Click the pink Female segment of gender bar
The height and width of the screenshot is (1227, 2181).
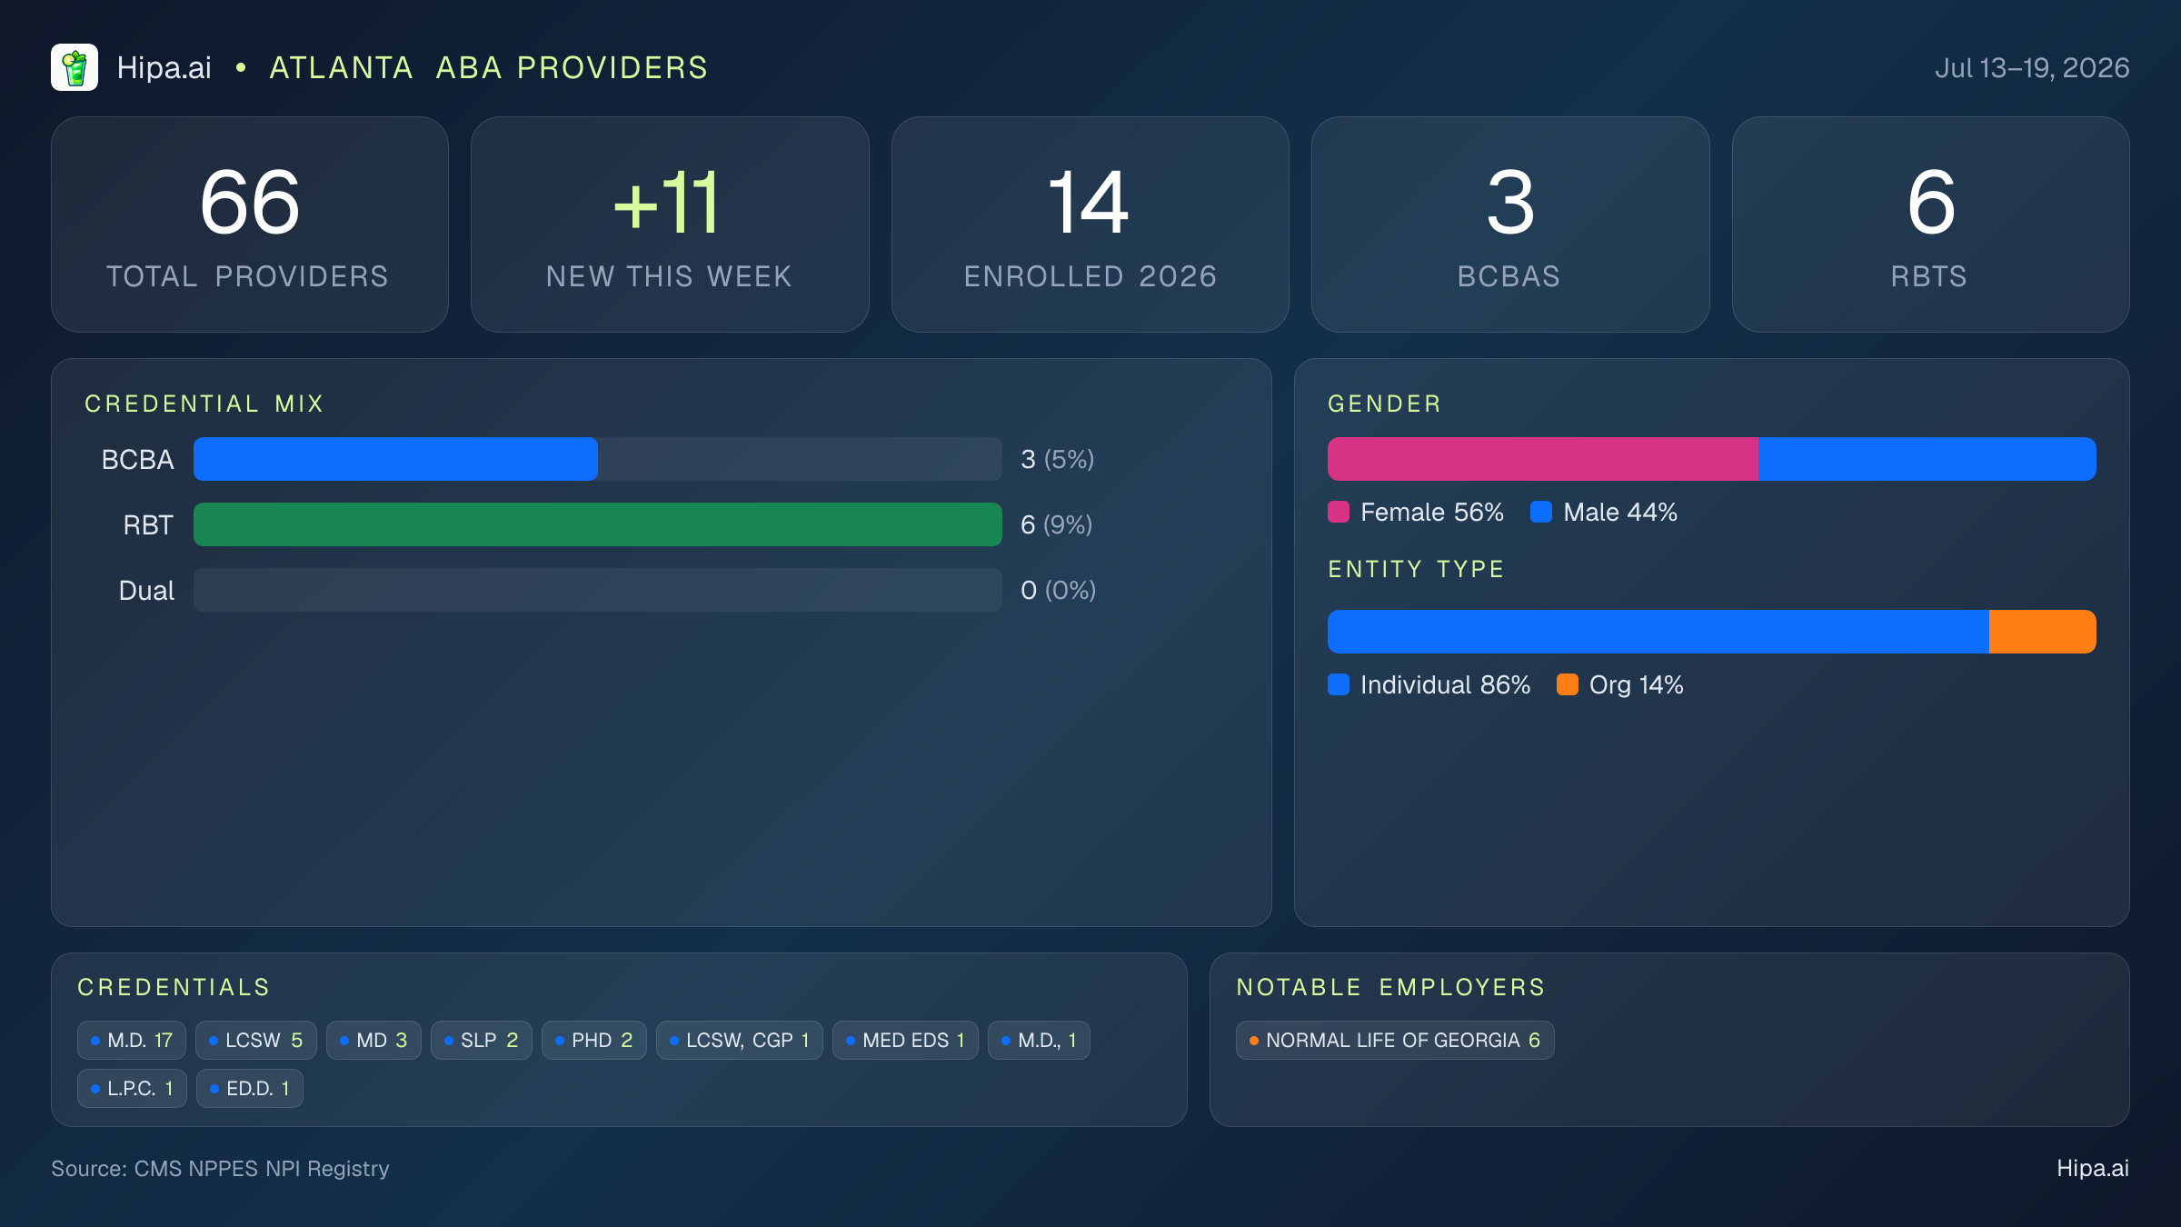[x=1543, y=459]
